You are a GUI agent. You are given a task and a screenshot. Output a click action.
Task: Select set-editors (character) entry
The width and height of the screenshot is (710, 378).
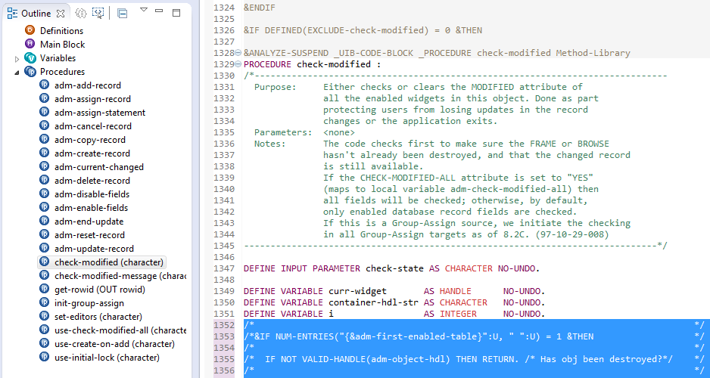pyautogui.click(x=98, y=317)
